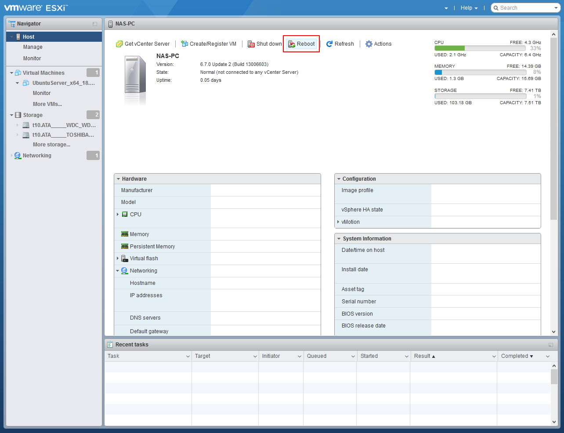Click the NAS-PC host title icon
The width and height of the screenshot is (564, 433).
click(110, 24)
